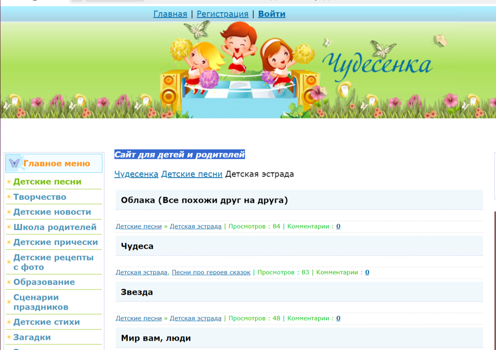Viewport: 496px width, 350px height.
Task: Select the Детские прически menu item
Action: click(56, 242)
